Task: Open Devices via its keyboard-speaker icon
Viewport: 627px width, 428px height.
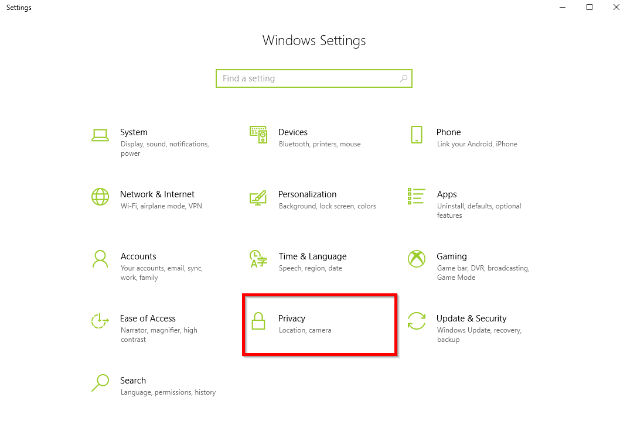Action: click(258, 135)
